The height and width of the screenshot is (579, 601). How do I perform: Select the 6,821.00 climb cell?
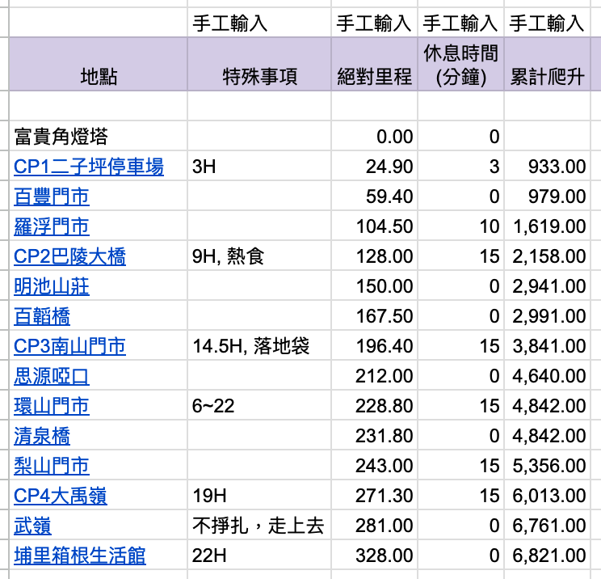[x=548, y=555]
